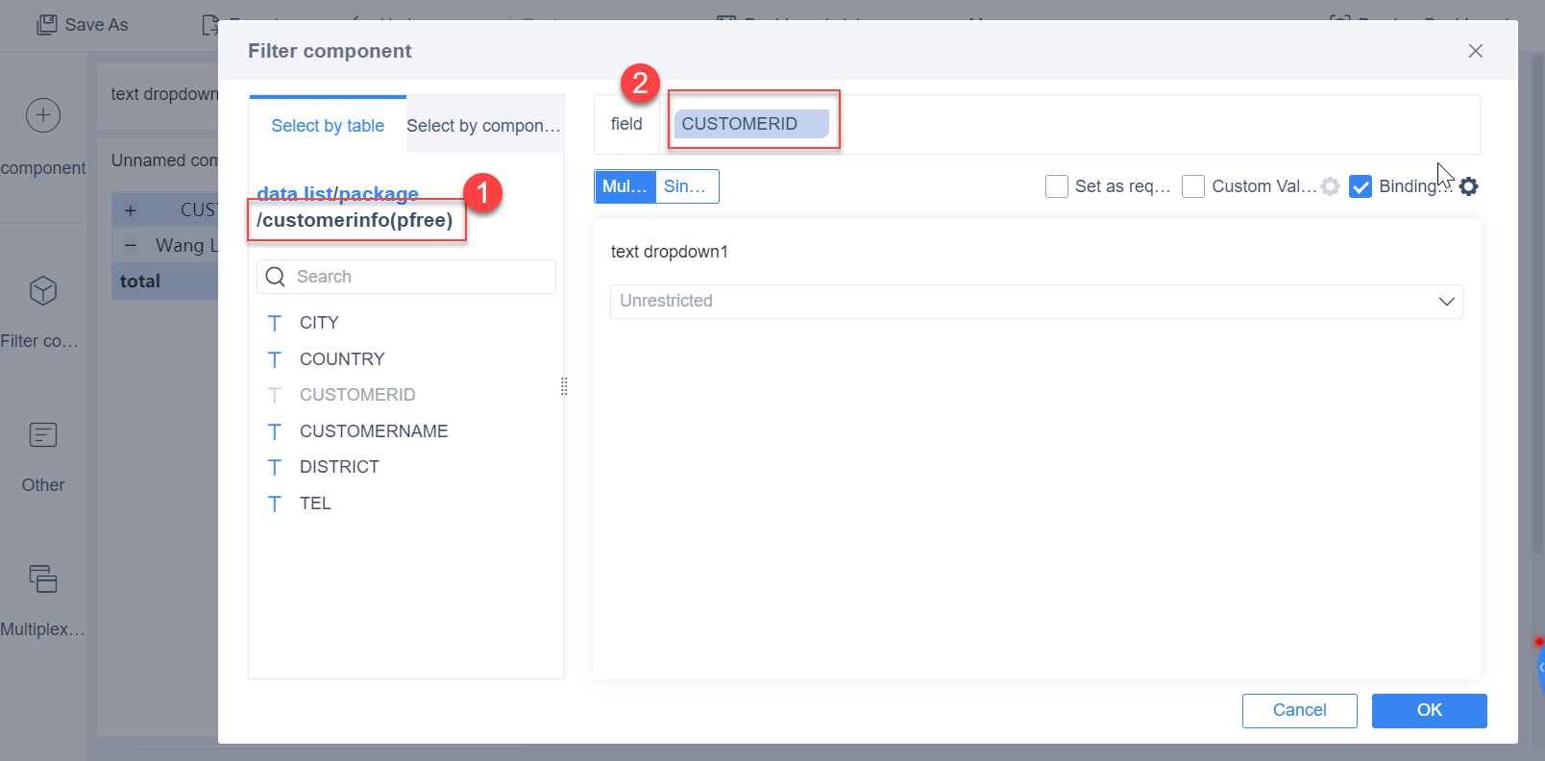The height and width of the screenshot is (761, 1545).
Task: Select the Filter component cube icon
Action: pos(43,291)
